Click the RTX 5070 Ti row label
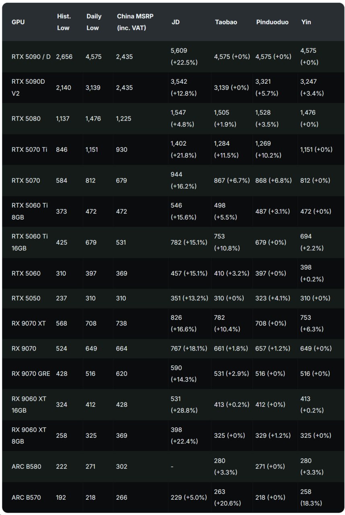 click(x=29, y=150)
